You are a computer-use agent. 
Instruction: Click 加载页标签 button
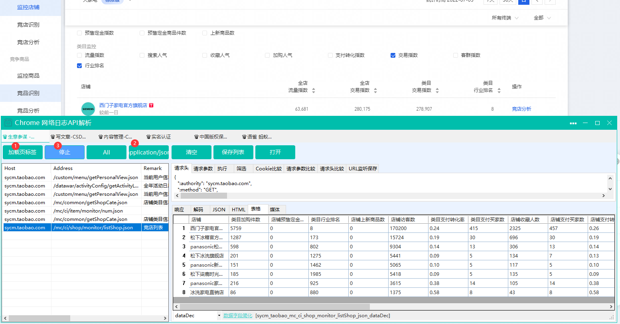point(22,152)
